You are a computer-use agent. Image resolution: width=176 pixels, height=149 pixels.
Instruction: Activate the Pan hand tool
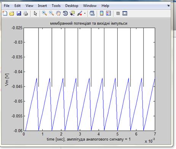point(58,13)
